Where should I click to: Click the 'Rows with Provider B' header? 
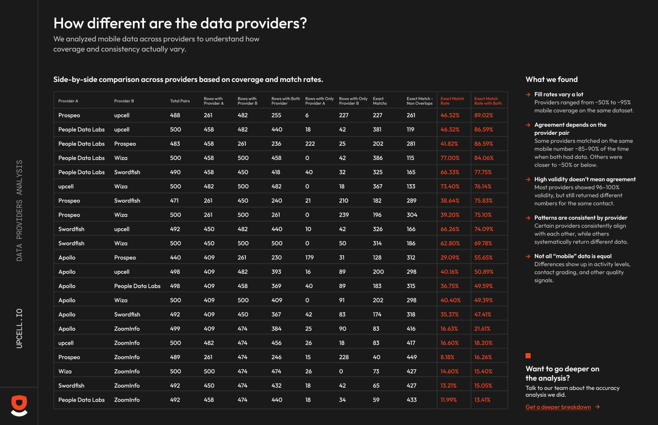click(248, 101)
